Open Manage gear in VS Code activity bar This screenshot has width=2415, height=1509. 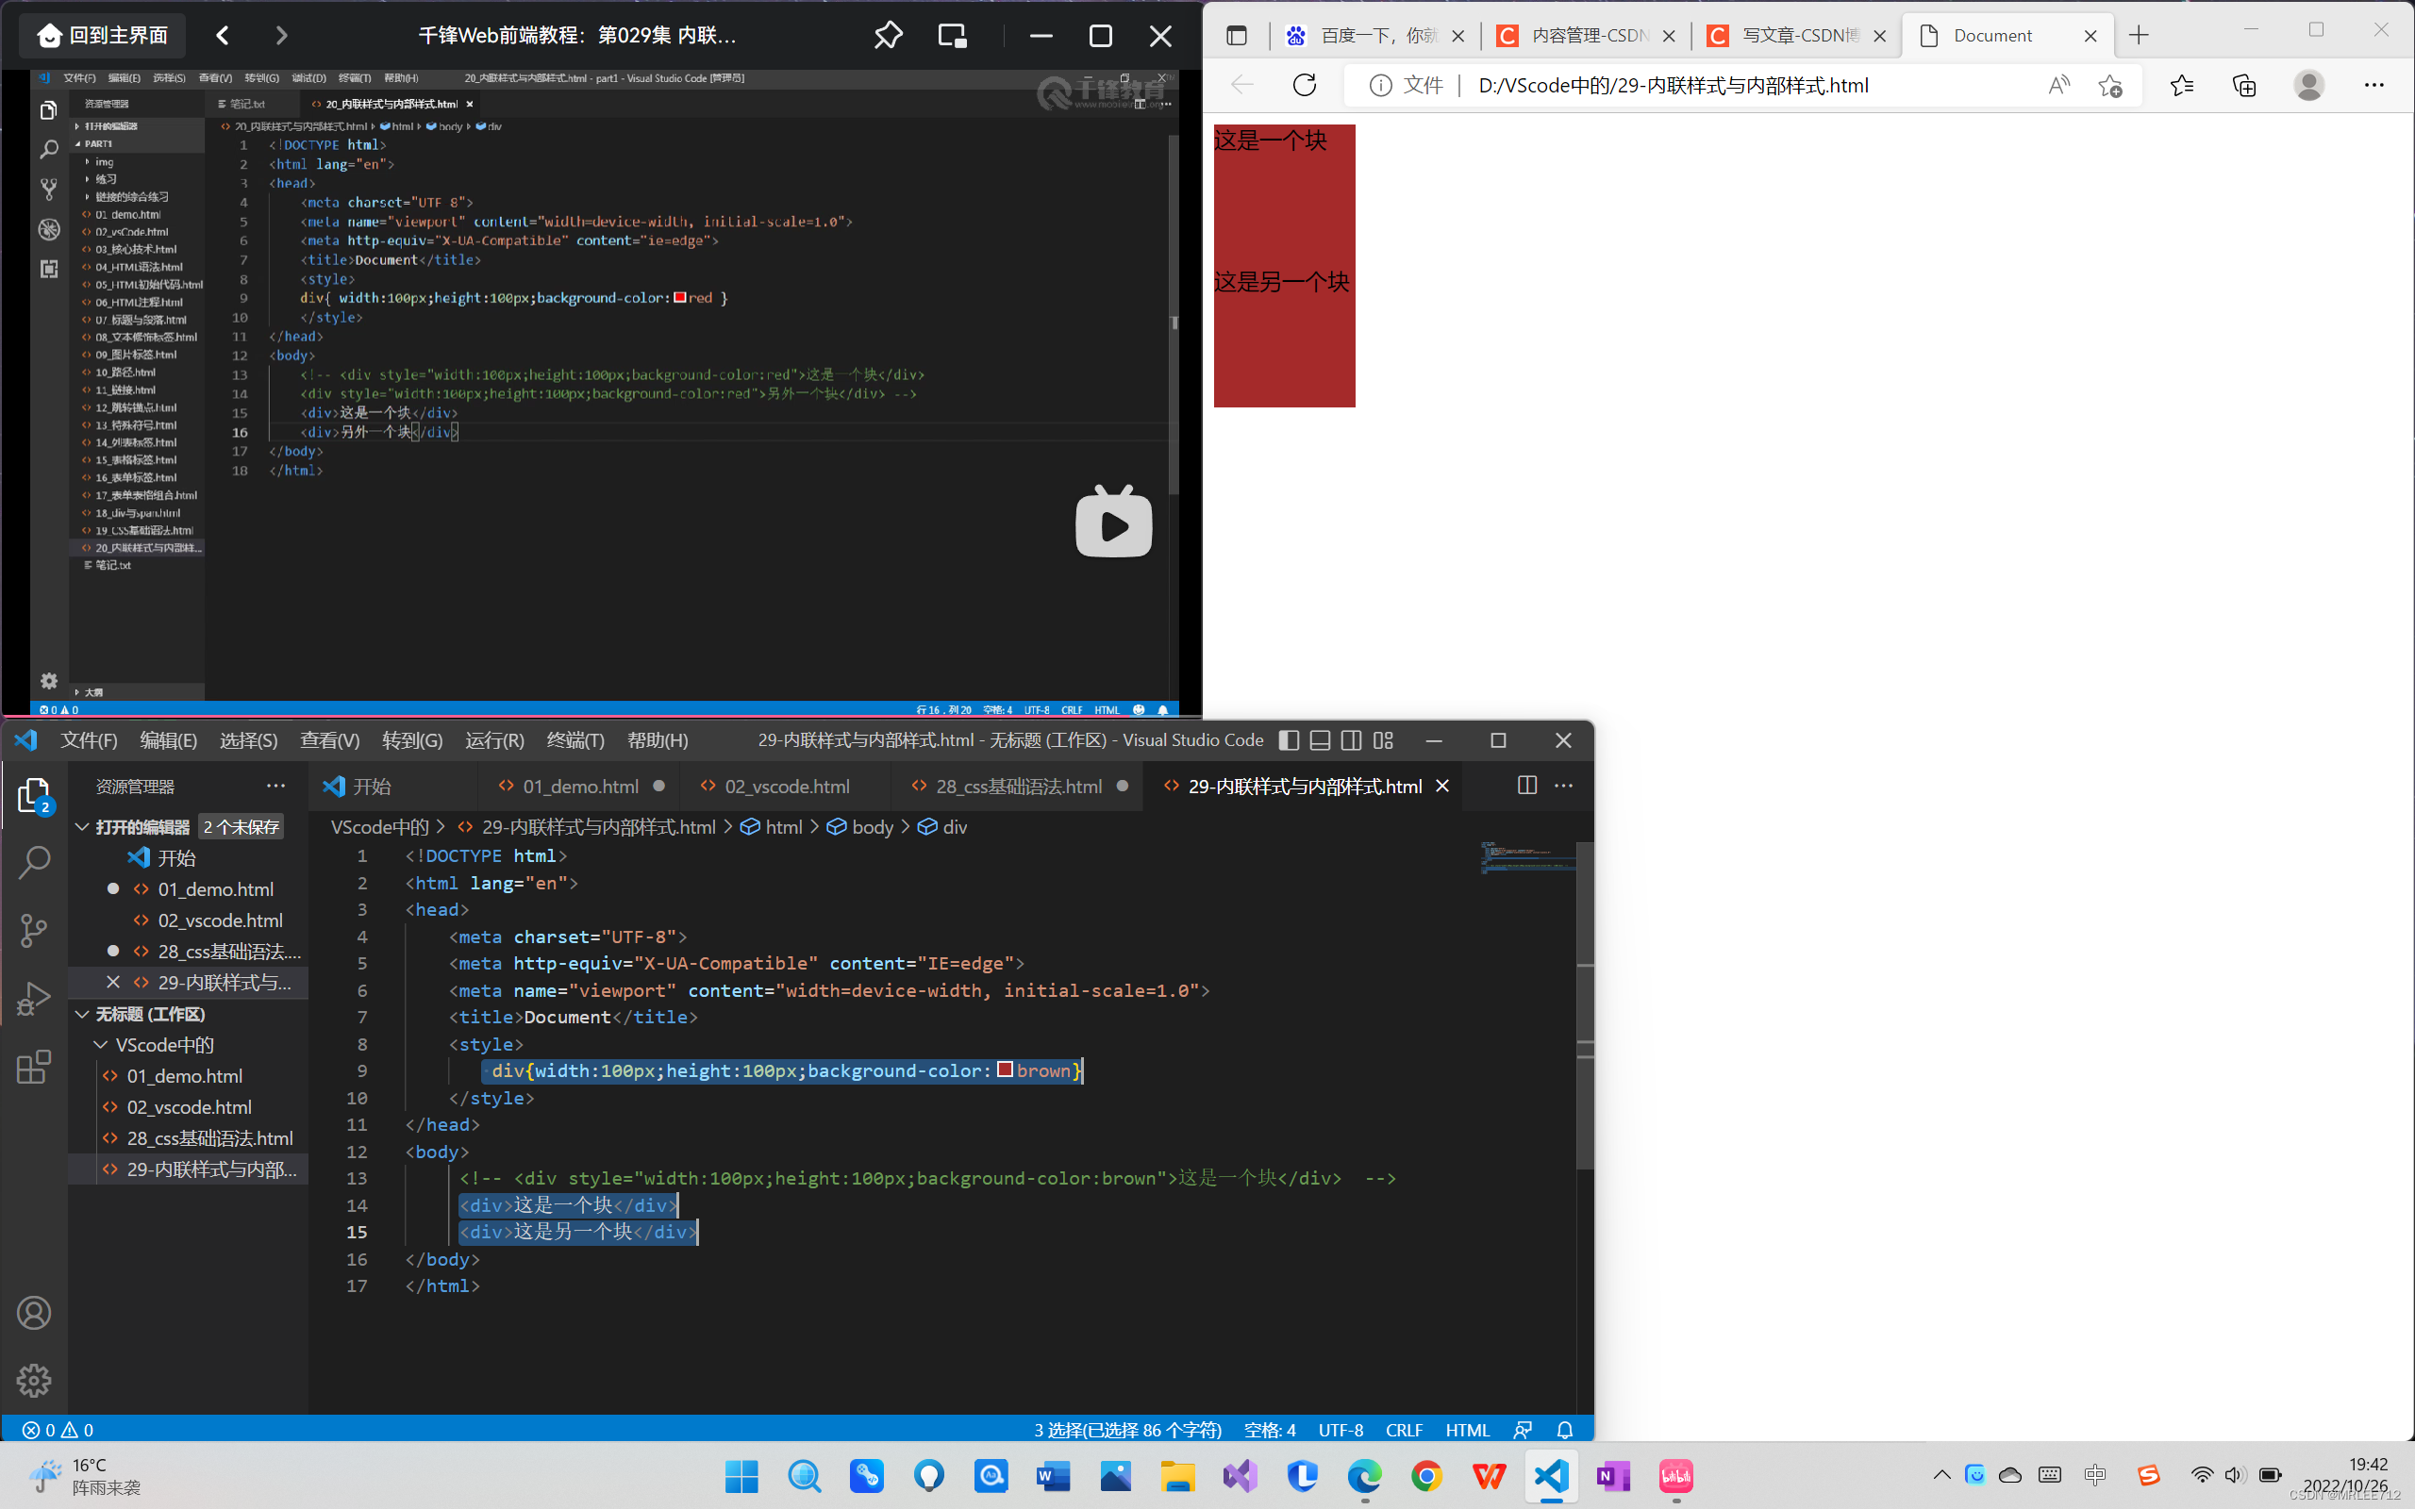click(x=34, y=1380)
